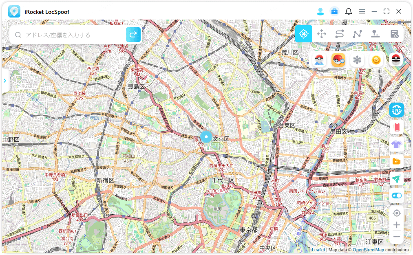
Task: Open the orange import folder icon
Action: (x=397, y=161)
